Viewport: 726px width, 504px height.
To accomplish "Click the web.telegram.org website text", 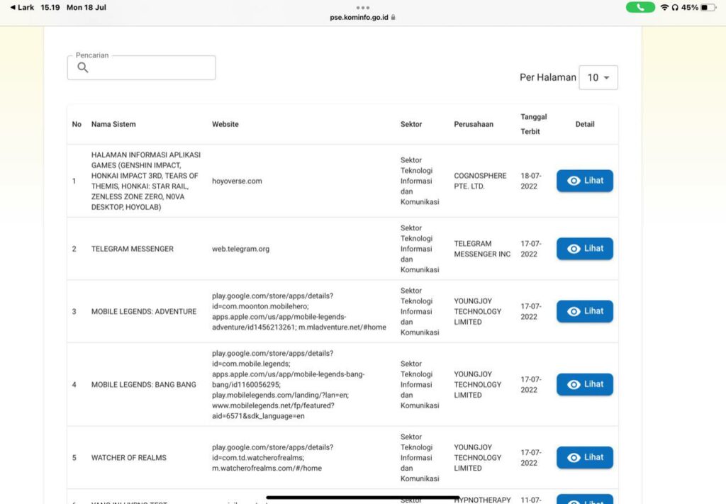I will tap(241, 249).
